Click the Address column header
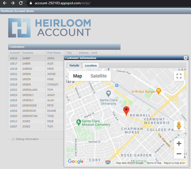The width and height of the screenshot is (191, 169). pos(83,53)
